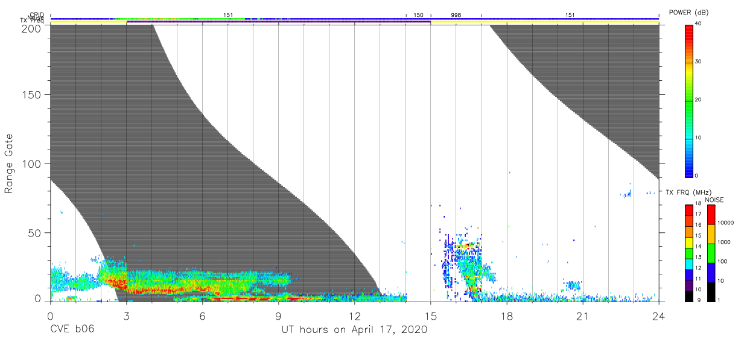The image size is (741, 342).
Task: Click the UT hours on April 17, 2020 title
Action: pos(354,330)
